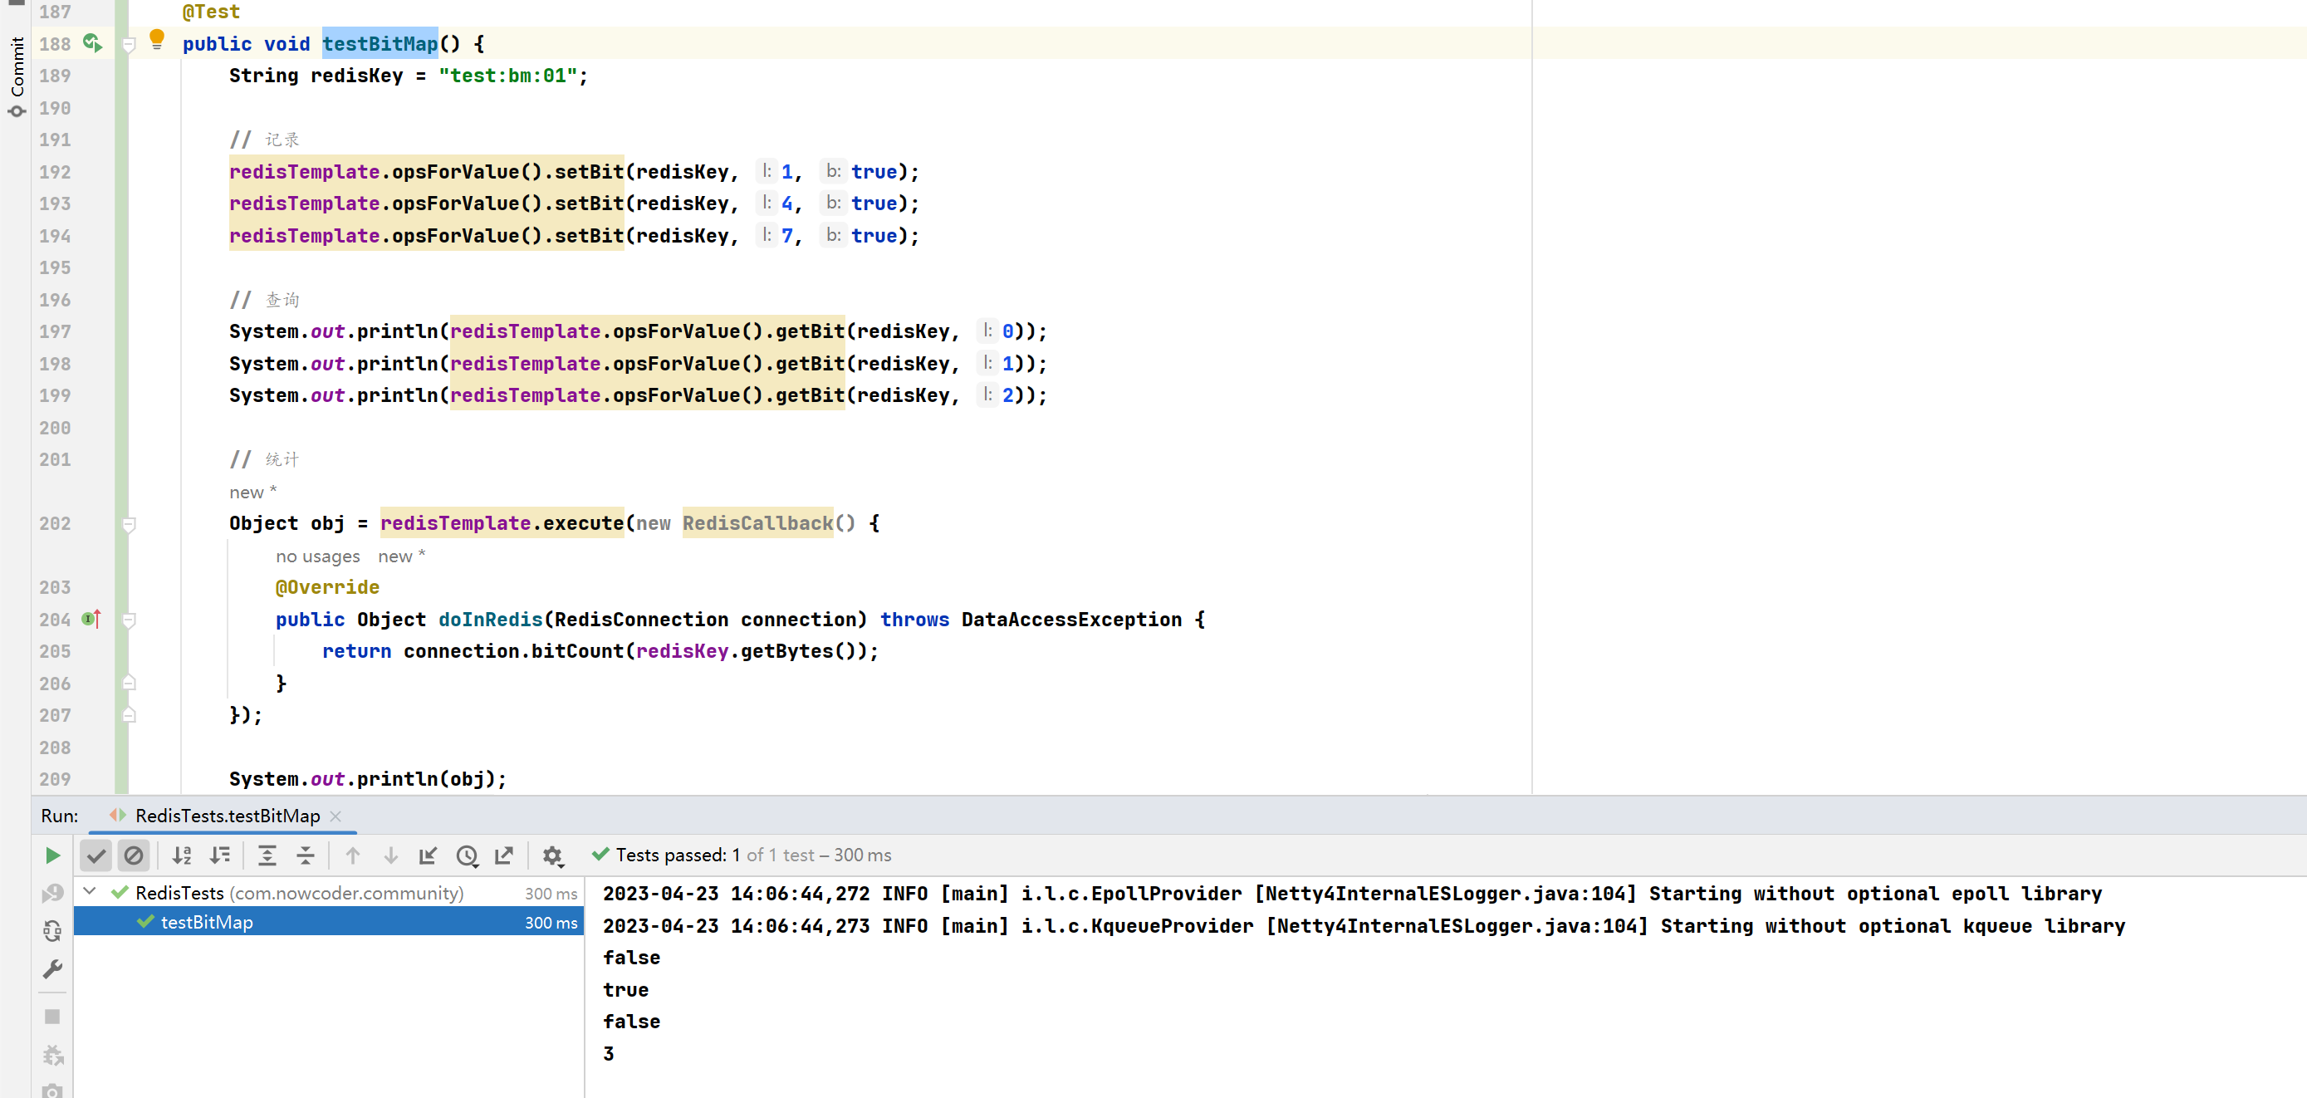The width and height of the screenshot is (2307, 1098).
Task: Click fold end marker at line 207
Action: [x=129, y=714]
